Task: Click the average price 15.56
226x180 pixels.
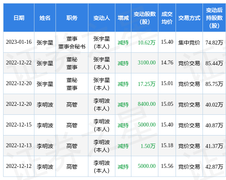Action: click(x=167, y=166)
